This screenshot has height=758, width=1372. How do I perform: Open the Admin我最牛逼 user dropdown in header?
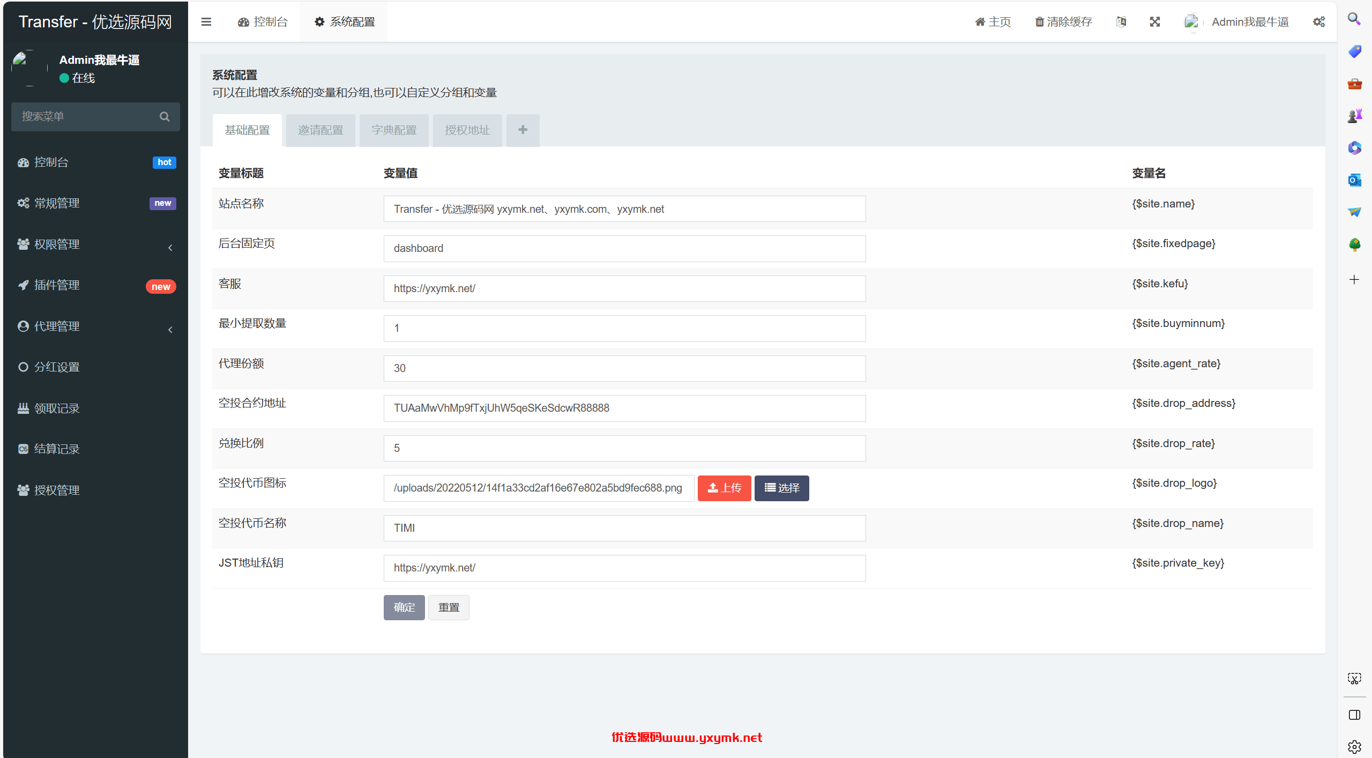click(x=1237, y=22)
